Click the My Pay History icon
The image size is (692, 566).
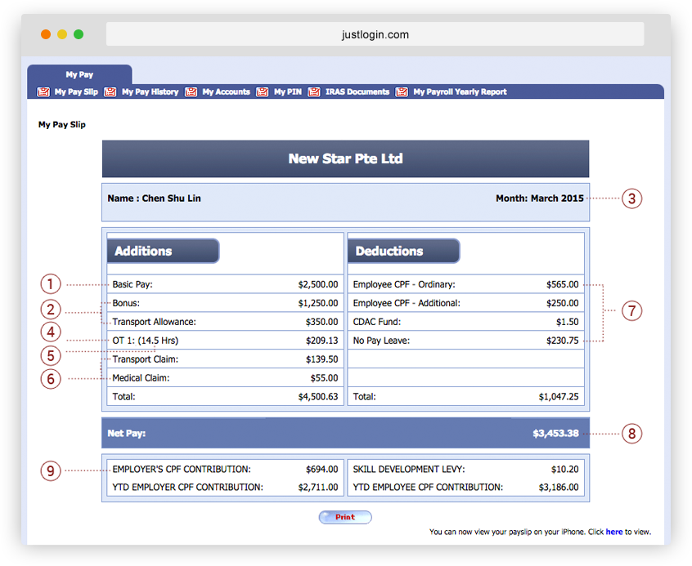click(110, 92)
